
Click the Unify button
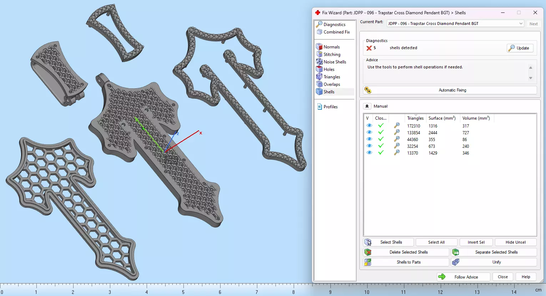494,262
